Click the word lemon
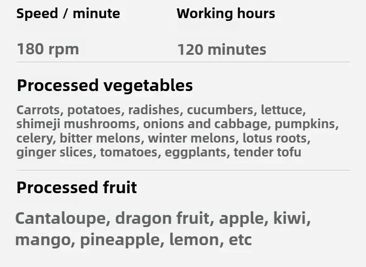 [194, 240]
